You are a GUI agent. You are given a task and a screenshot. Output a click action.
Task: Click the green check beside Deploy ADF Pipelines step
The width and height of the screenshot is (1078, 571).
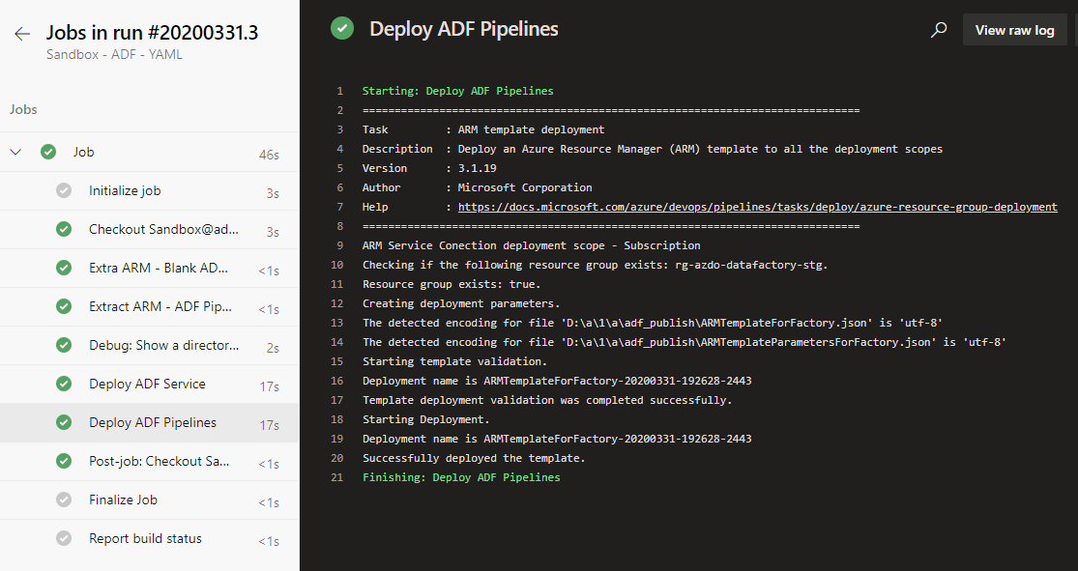tap(64, 422)
